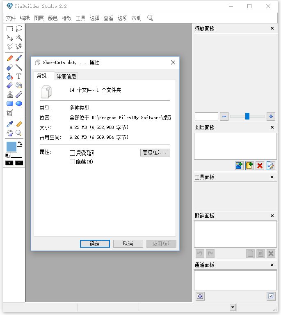Toggle the checkbox icon in channels panel

pyautogui.click(x=271, y=296)
